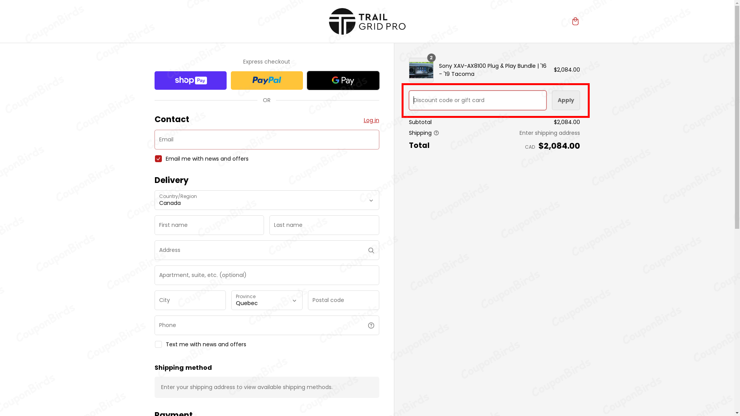Click the CAD $2,084.00 total amount
The width and height of the screenshot is (740, 416).
point(552,146)
